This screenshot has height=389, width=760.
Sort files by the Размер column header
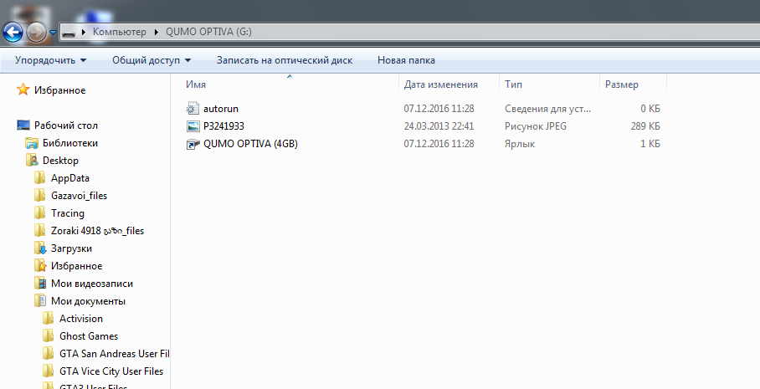click(621, 84)
